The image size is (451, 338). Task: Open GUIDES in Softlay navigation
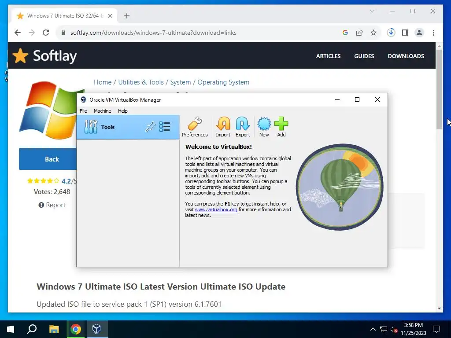(x=364, y=56)
